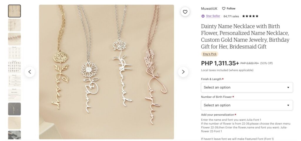301x141 pixels.
Task: Open the birth flower chart thumbnail
Action: coord(14,53)
